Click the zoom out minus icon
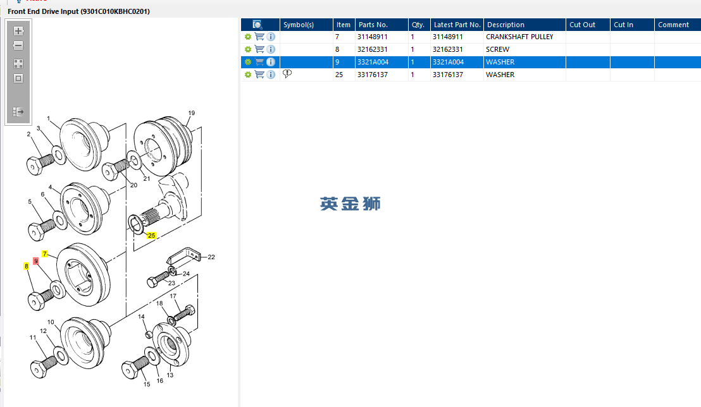Screen dimensions: 701x407 [x=18, y=46]
